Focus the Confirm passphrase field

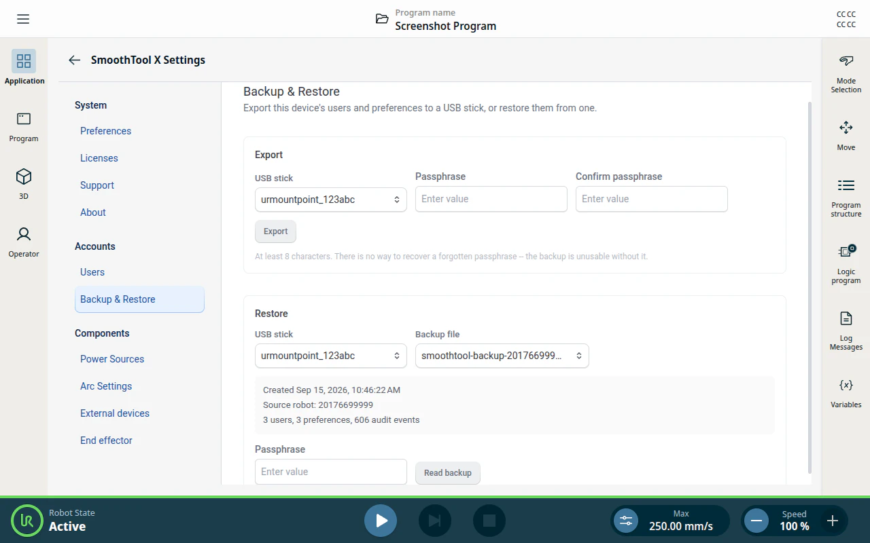point(652,199)
